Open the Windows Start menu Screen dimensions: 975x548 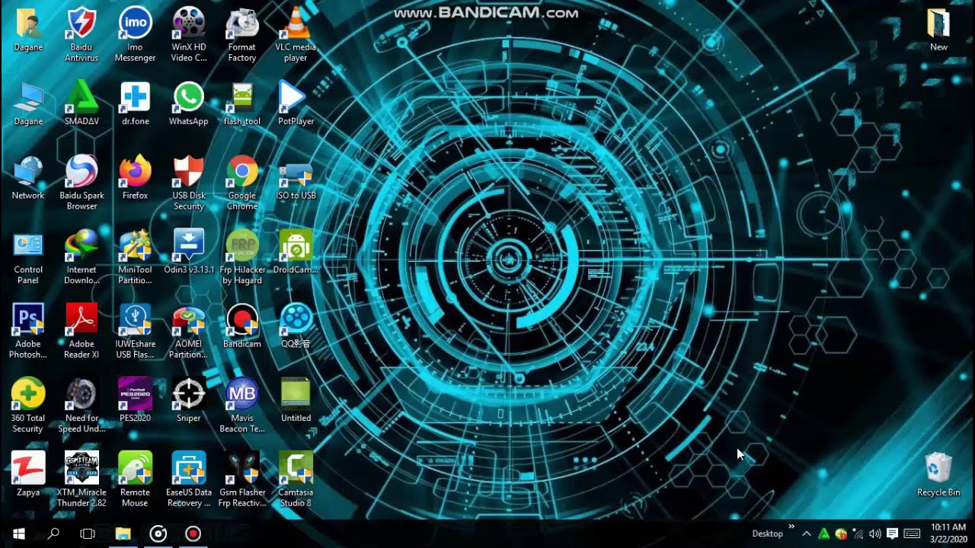point(18,534)
